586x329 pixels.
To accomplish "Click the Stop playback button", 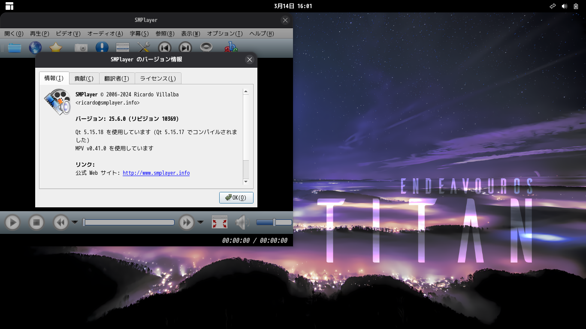I will coord(36,222).
